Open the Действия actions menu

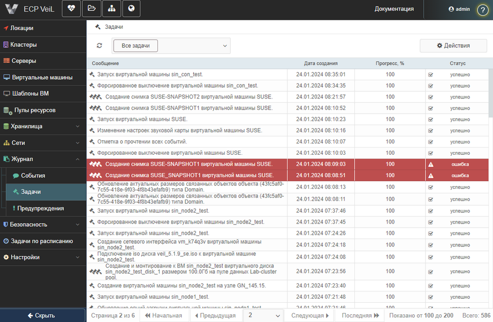[453, 46]
